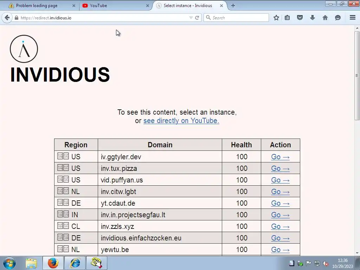Click Go for inv.in.projectsegfau.lt
The height and width of the screenshot is (270, 360).
point(280,215)
